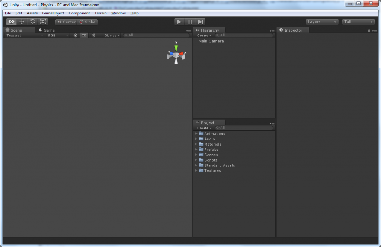The height and width of the screenshot is (247, 381).
Task: Open the Layers dropdown
Action: (x=322, y=22)
